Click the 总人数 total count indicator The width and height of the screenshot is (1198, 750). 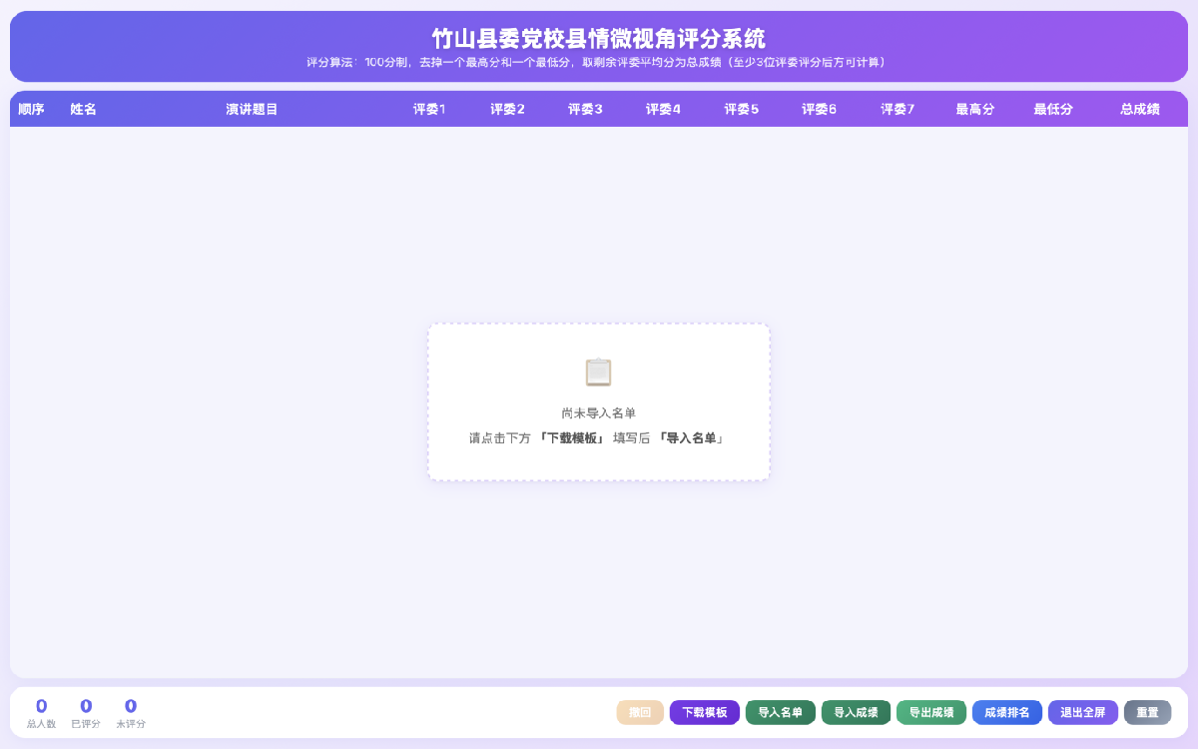click(41, 712)
